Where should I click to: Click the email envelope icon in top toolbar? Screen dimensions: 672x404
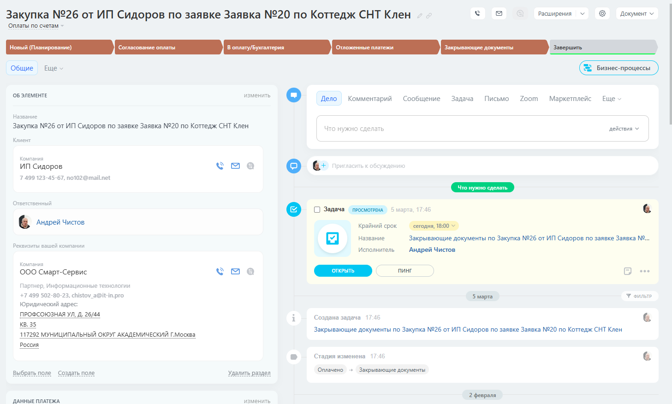pos(499,13)
